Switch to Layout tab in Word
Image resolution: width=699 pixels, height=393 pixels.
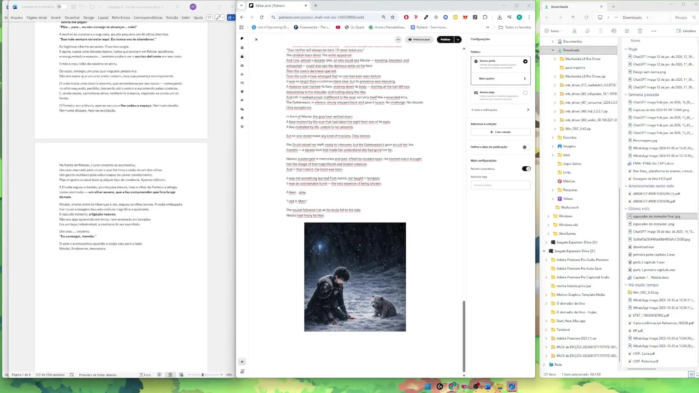[x=103, y=17]
